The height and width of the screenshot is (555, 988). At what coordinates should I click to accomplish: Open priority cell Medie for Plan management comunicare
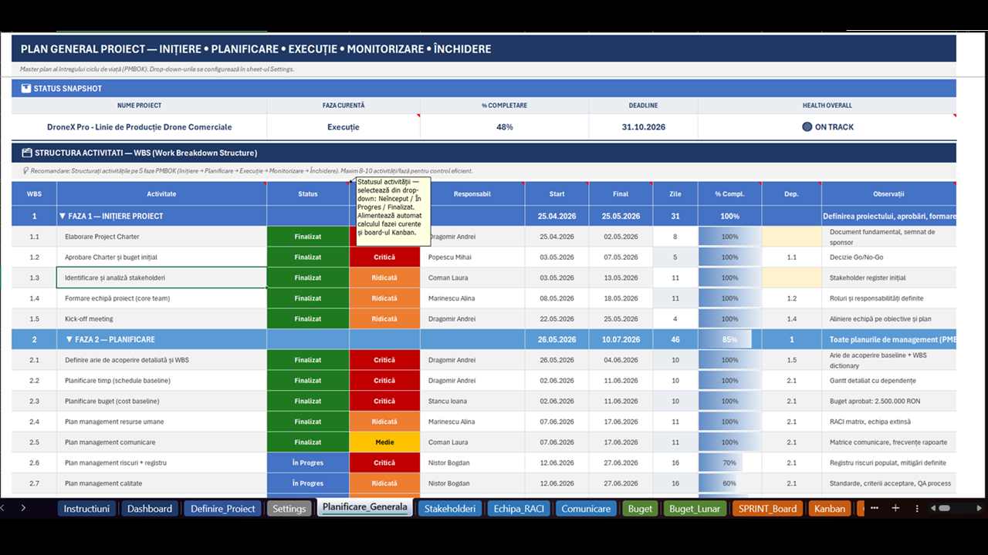point(384,442)
